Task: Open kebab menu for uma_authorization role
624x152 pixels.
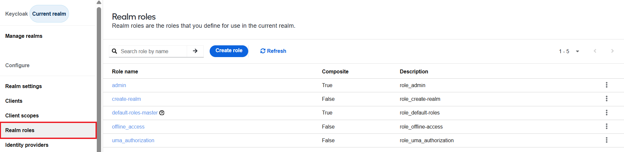Action: [606, 140]
